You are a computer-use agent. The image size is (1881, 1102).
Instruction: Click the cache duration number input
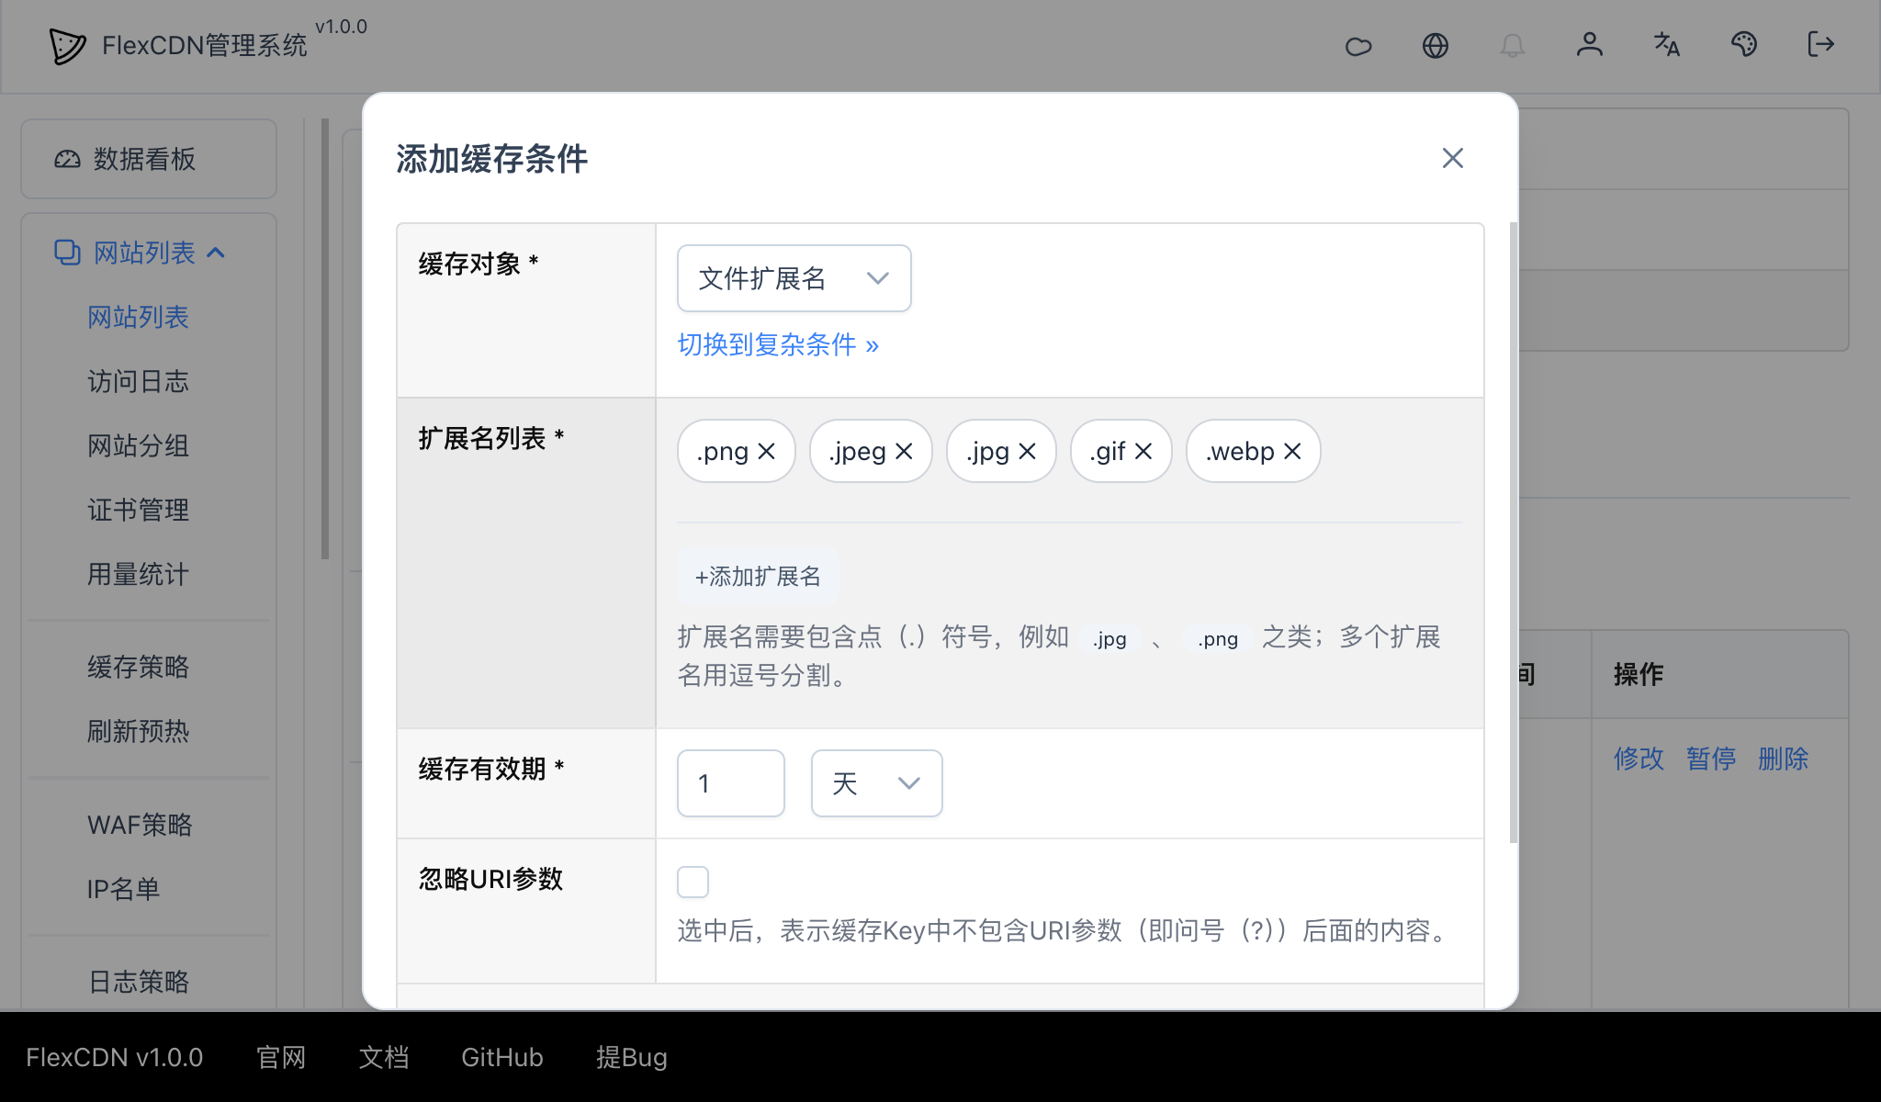730,783
